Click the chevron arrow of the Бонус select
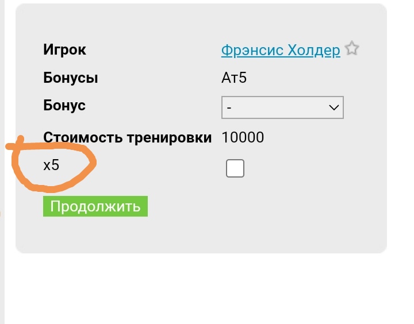 pyautogui.click(x=333, y=107)
